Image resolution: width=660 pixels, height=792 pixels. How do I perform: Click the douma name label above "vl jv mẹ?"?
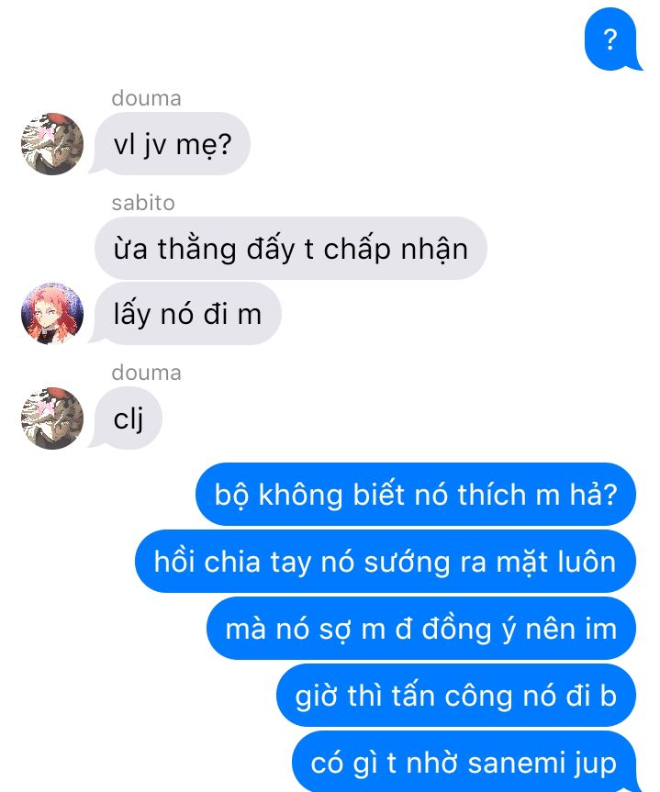pyautogui.click(x=146, y=98)
